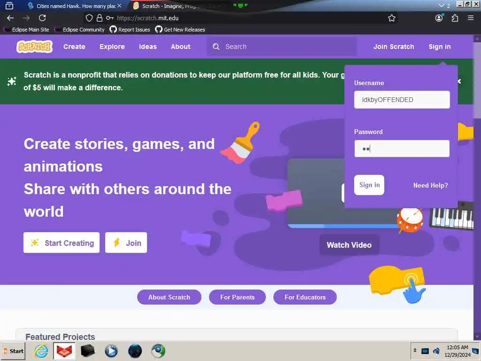This screenshot has height=361, width=481.
Task: Open the shield tracking protection icon
Action: 89,18
